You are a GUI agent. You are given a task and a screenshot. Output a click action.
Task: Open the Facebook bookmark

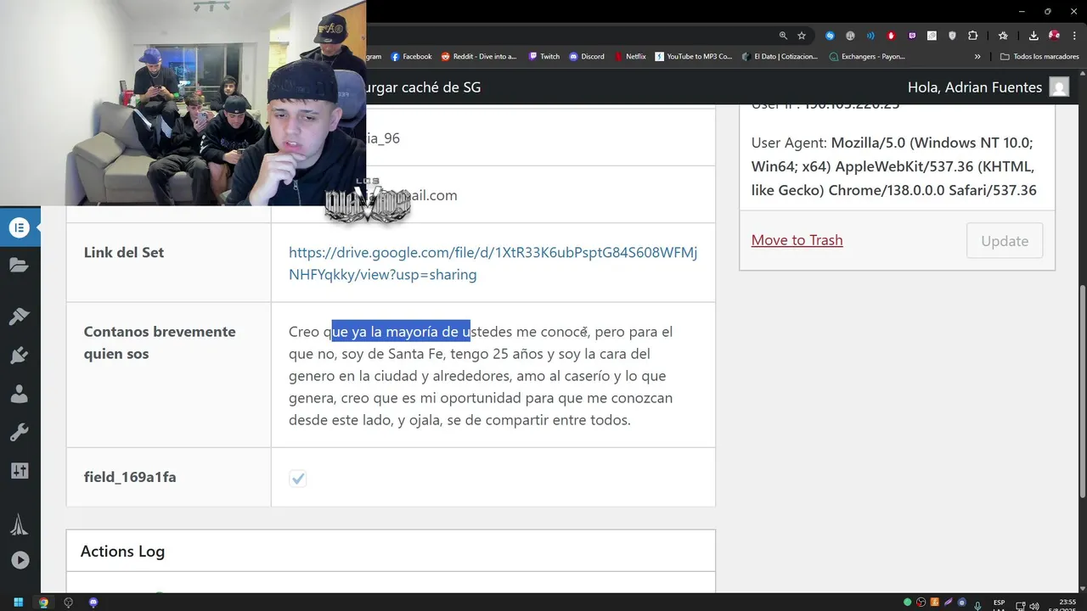click(x=412, y=57)
